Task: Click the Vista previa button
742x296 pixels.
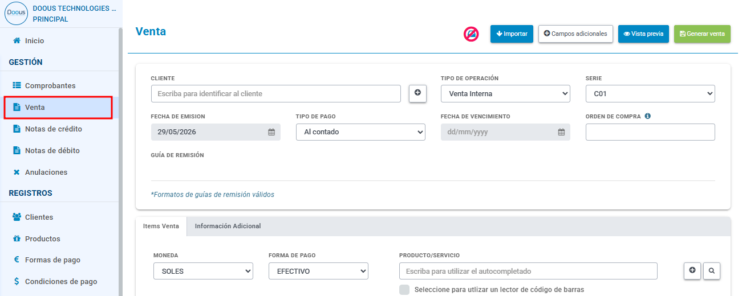Action: point(643,34)
